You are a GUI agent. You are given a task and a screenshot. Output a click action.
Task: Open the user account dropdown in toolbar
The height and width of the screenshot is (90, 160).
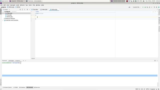pos(129,7)
